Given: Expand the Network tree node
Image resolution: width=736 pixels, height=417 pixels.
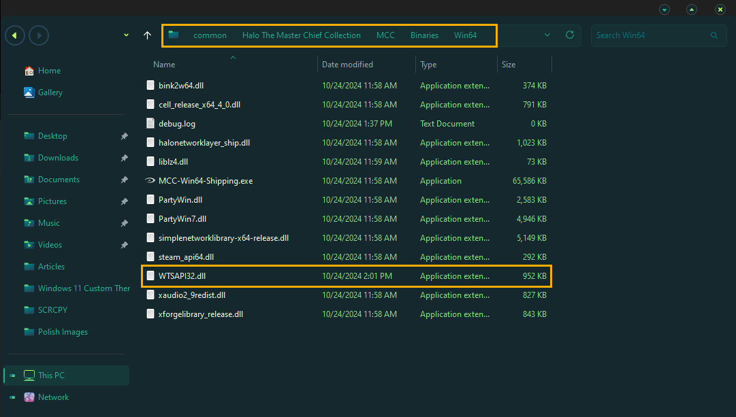Looking at the screenshot, I should tap(13, 397).
